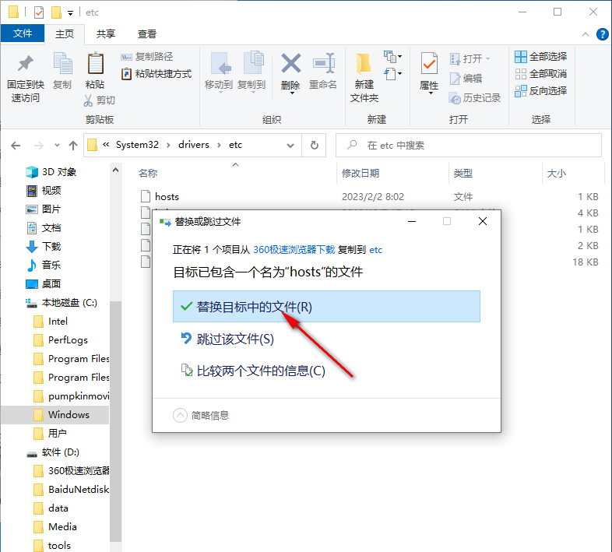Click the etc destination link in dialog
Viewport: 612px width, 552px height.
point(376,250)
